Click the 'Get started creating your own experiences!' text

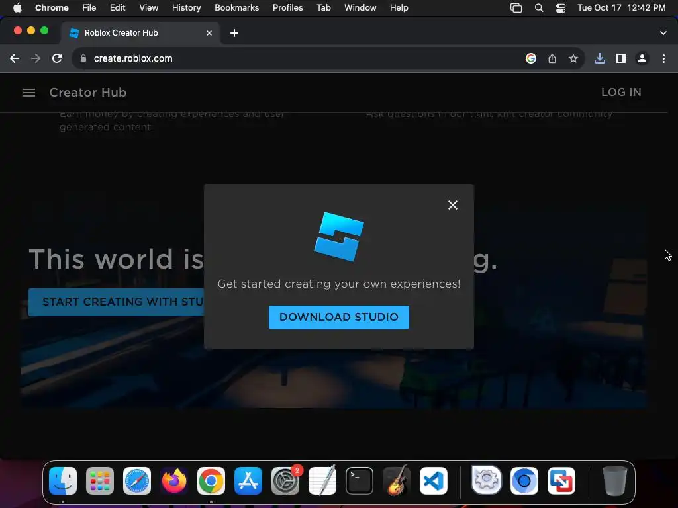pos(339,284)
